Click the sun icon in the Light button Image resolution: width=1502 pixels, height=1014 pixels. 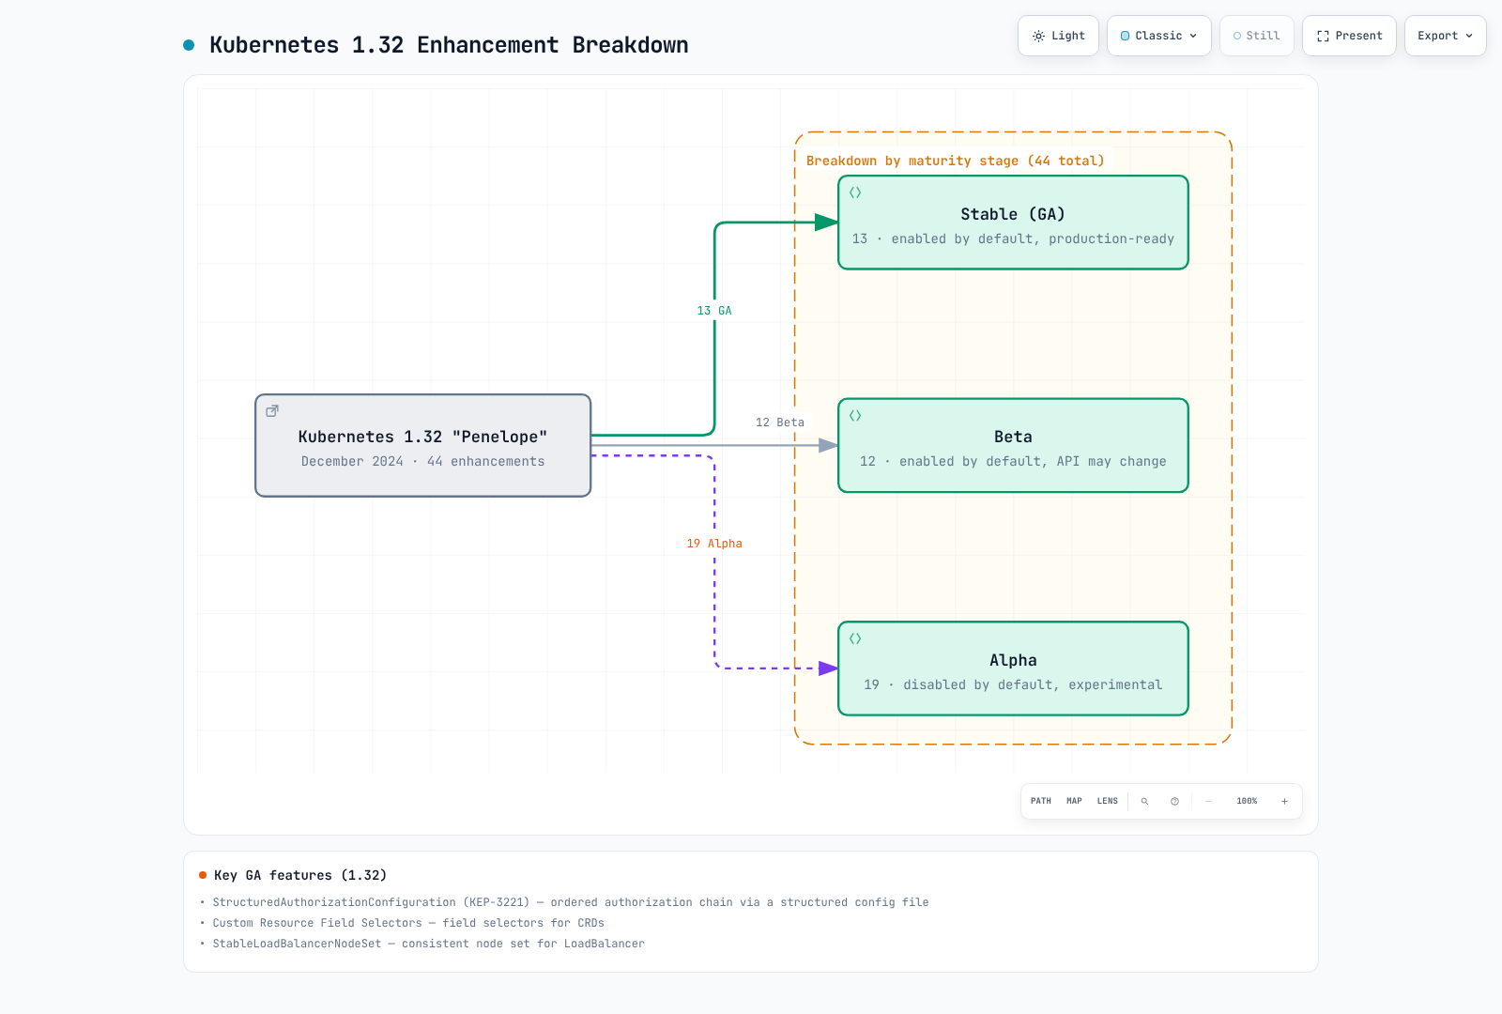click(1038, 36)
